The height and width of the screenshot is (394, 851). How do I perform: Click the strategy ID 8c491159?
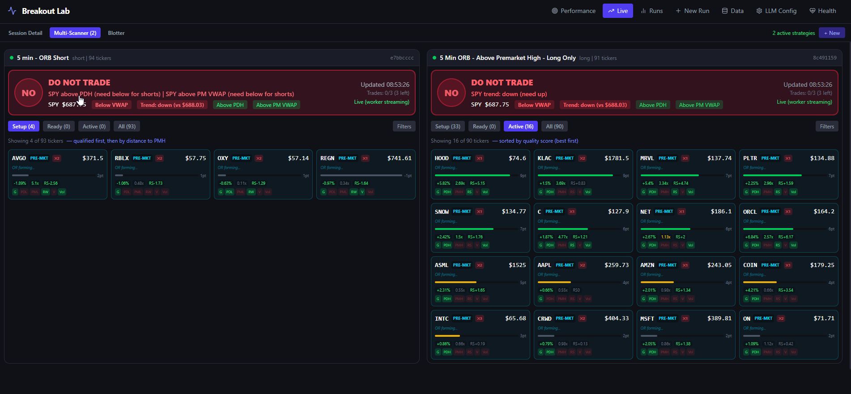click(x=825, y=58)
